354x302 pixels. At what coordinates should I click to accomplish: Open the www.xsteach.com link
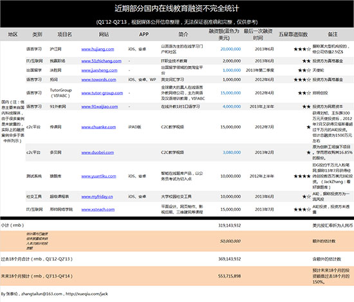(x=98, y=209)
